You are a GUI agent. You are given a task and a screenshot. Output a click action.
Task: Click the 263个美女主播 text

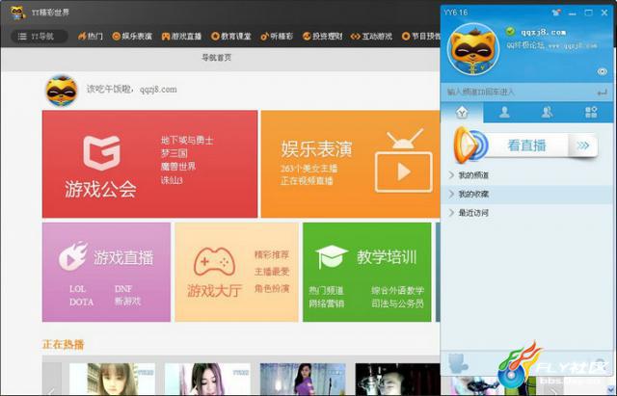[x=308, y=169]
